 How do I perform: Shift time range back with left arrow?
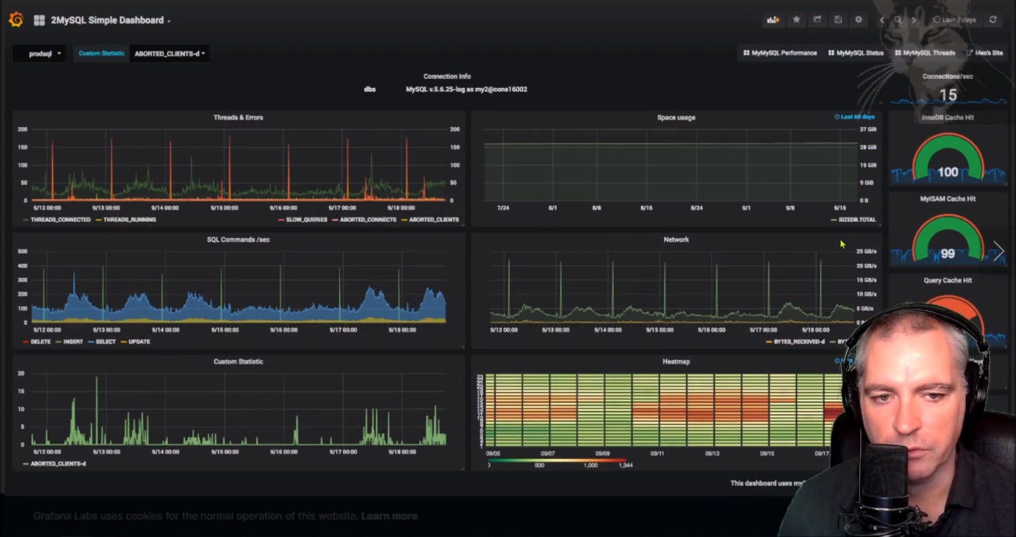click(881, 20)
